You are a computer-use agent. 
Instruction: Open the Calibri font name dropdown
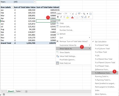click(64, 14)
